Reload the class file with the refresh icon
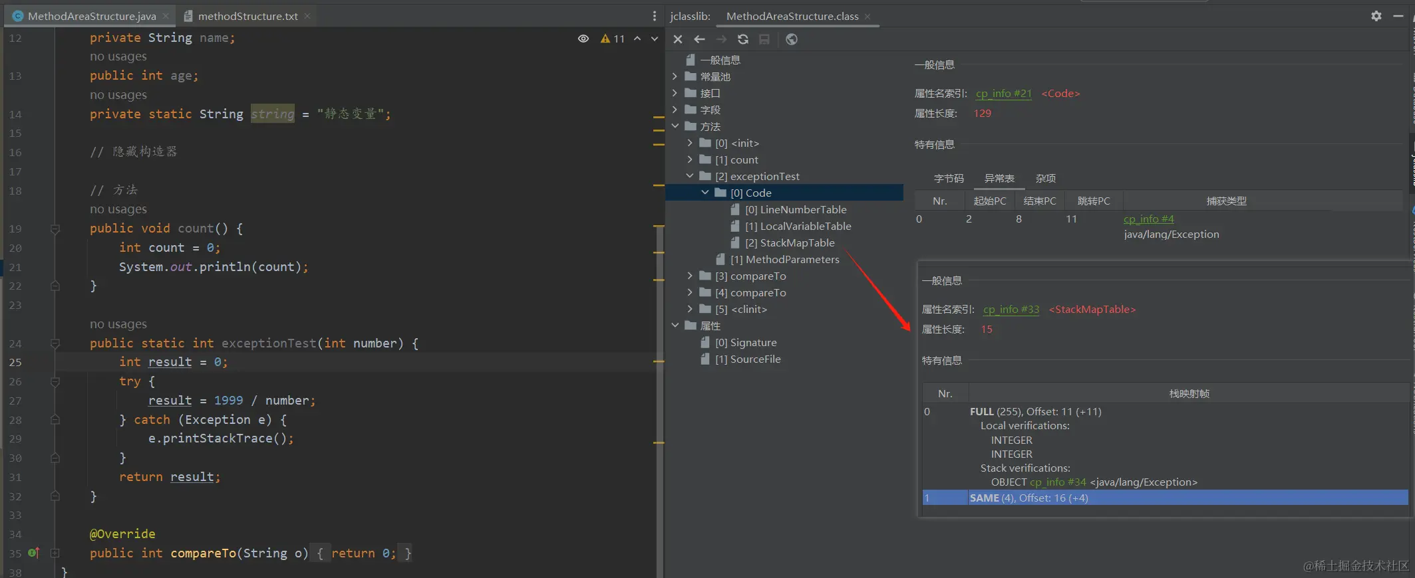This screenshot has height=578, width=1415. [743, 39]
